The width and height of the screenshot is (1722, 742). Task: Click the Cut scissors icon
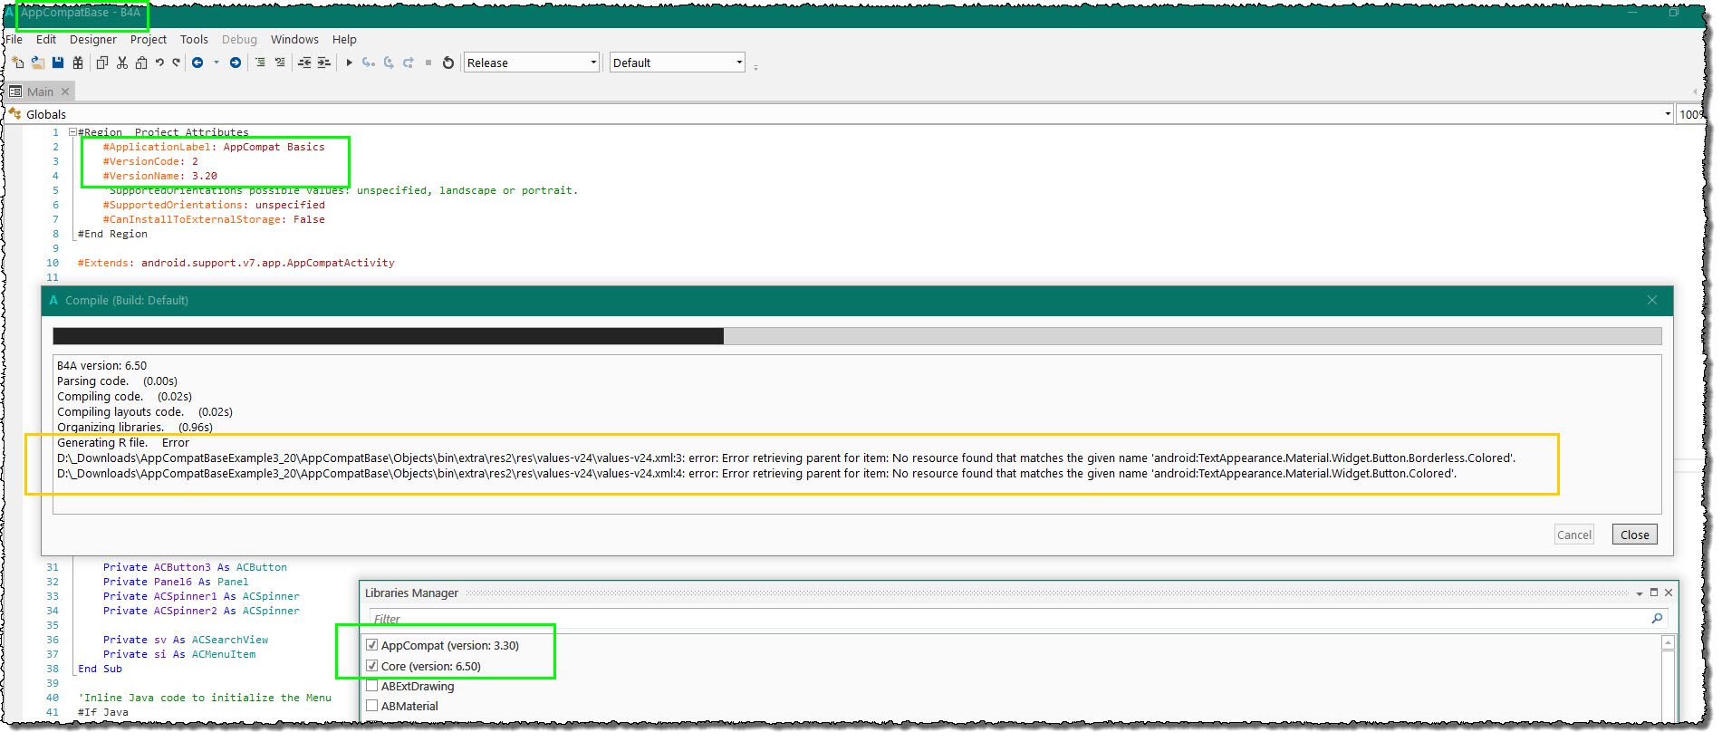pos(122,63)
